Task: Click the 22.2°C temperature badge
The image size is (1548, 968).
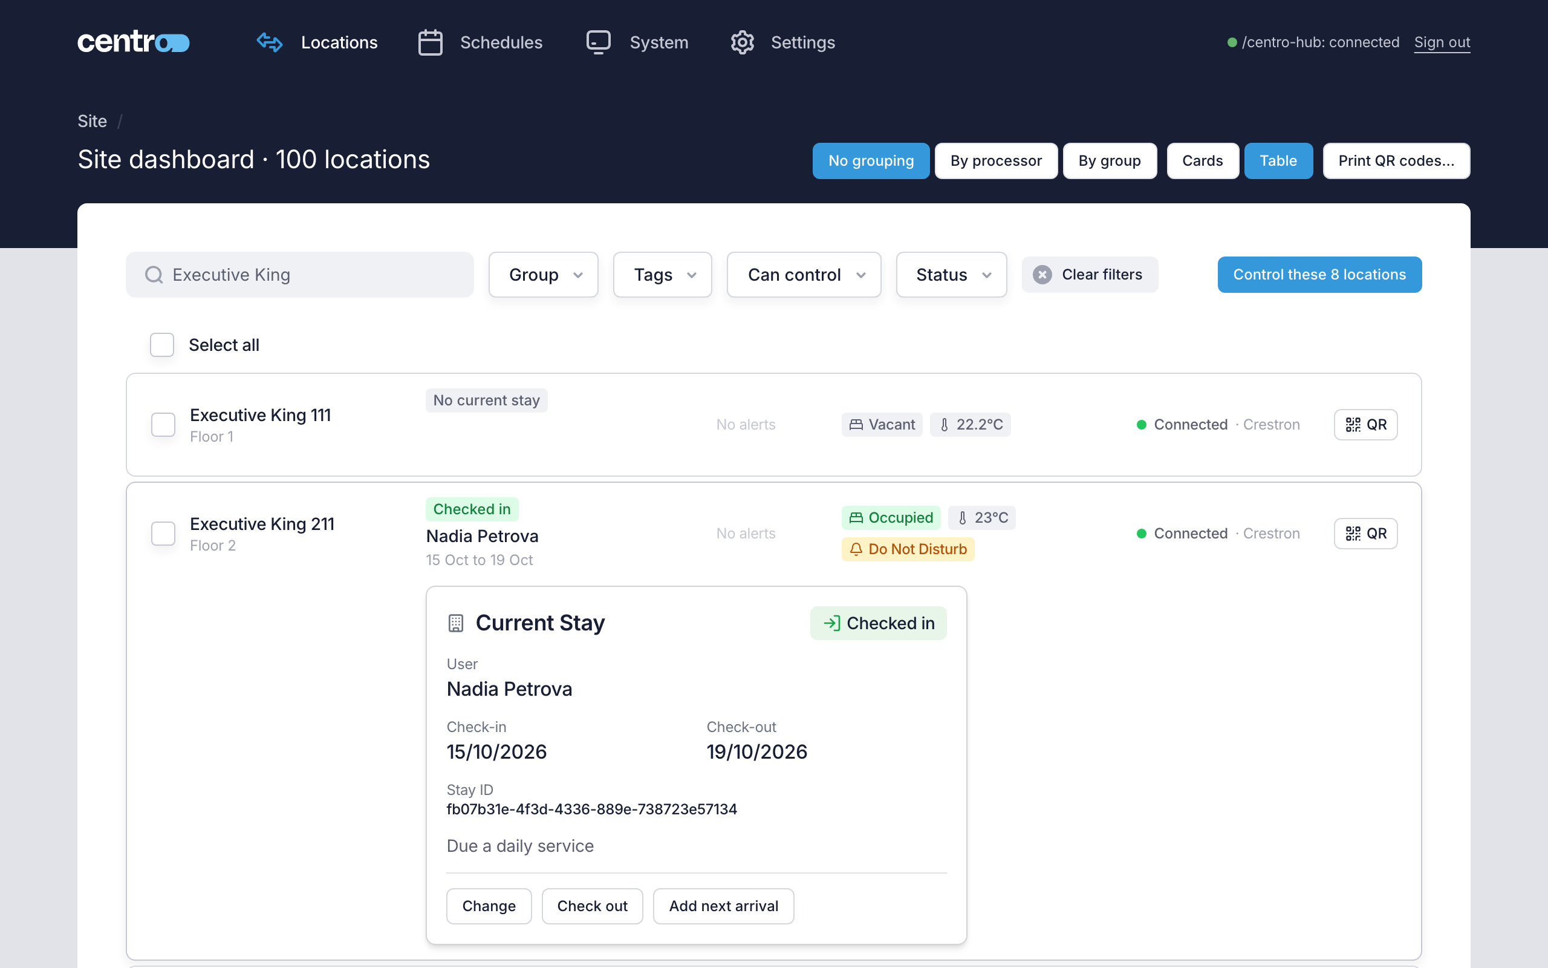Action: coord(970,425)
